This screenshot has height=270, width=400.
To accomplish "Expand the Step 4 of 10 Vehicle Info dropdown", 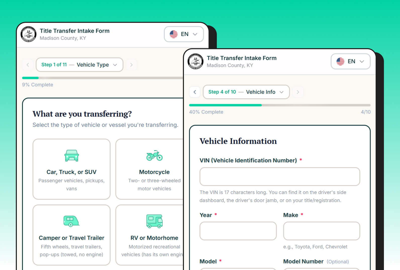I will point(246,92).
